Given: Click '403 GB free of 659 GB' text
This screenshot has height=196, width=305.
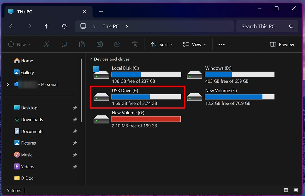Looking at the screenshot, I should pyautogui.click(x=227, y=81).
